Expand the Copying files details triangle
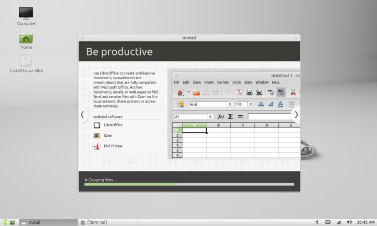377x226 pixels. pyautogui.click(x=86, y=179)
